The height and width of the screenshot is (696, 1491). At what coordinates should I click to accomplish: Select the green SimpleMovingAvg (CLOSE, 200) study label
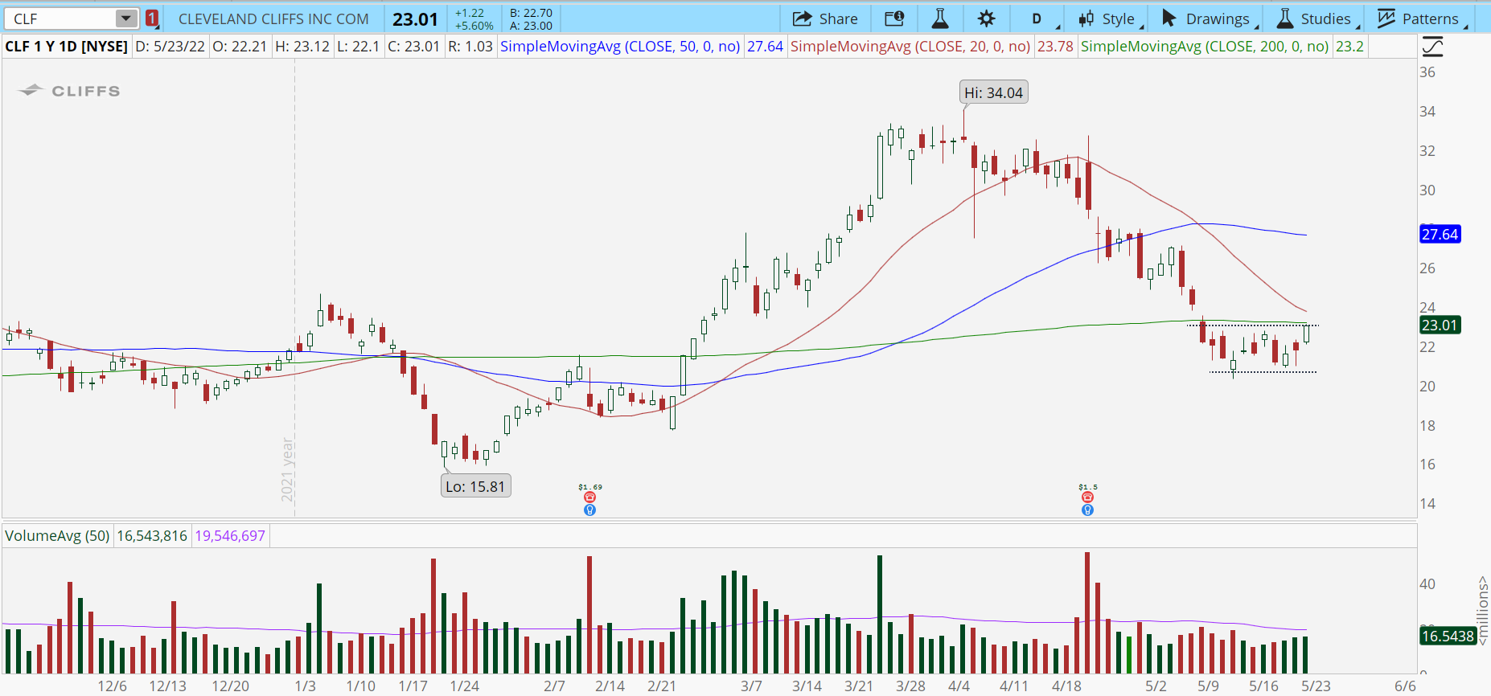click(1205, 47)
